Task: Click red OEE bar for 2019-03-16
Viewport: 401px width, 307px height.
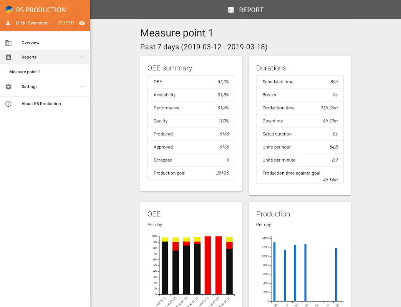Action: click(208, 266)
